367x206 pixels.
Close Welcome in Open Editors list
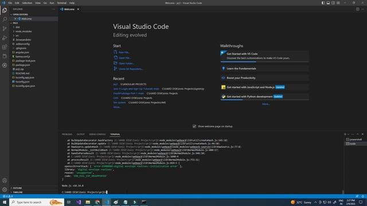point(15,19)
